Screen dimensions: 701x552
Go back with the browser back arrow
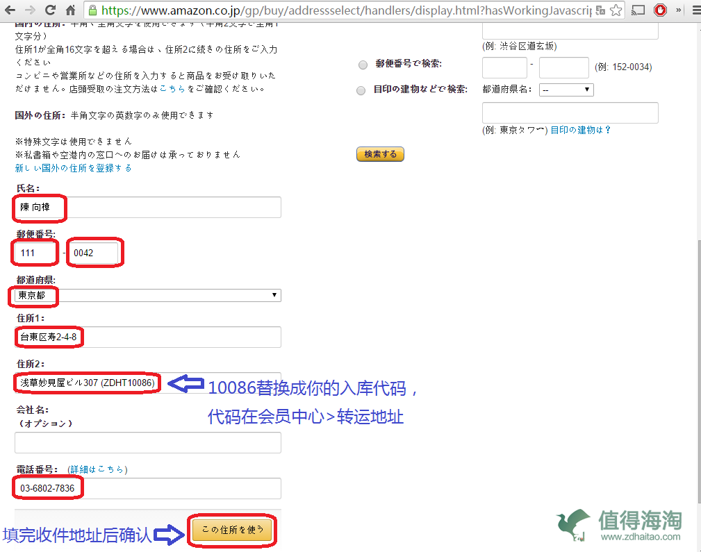[x=10, y=10]
